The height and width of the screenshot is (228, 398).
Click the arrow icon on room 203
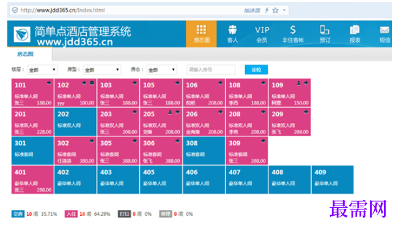[x=135, y=112]
